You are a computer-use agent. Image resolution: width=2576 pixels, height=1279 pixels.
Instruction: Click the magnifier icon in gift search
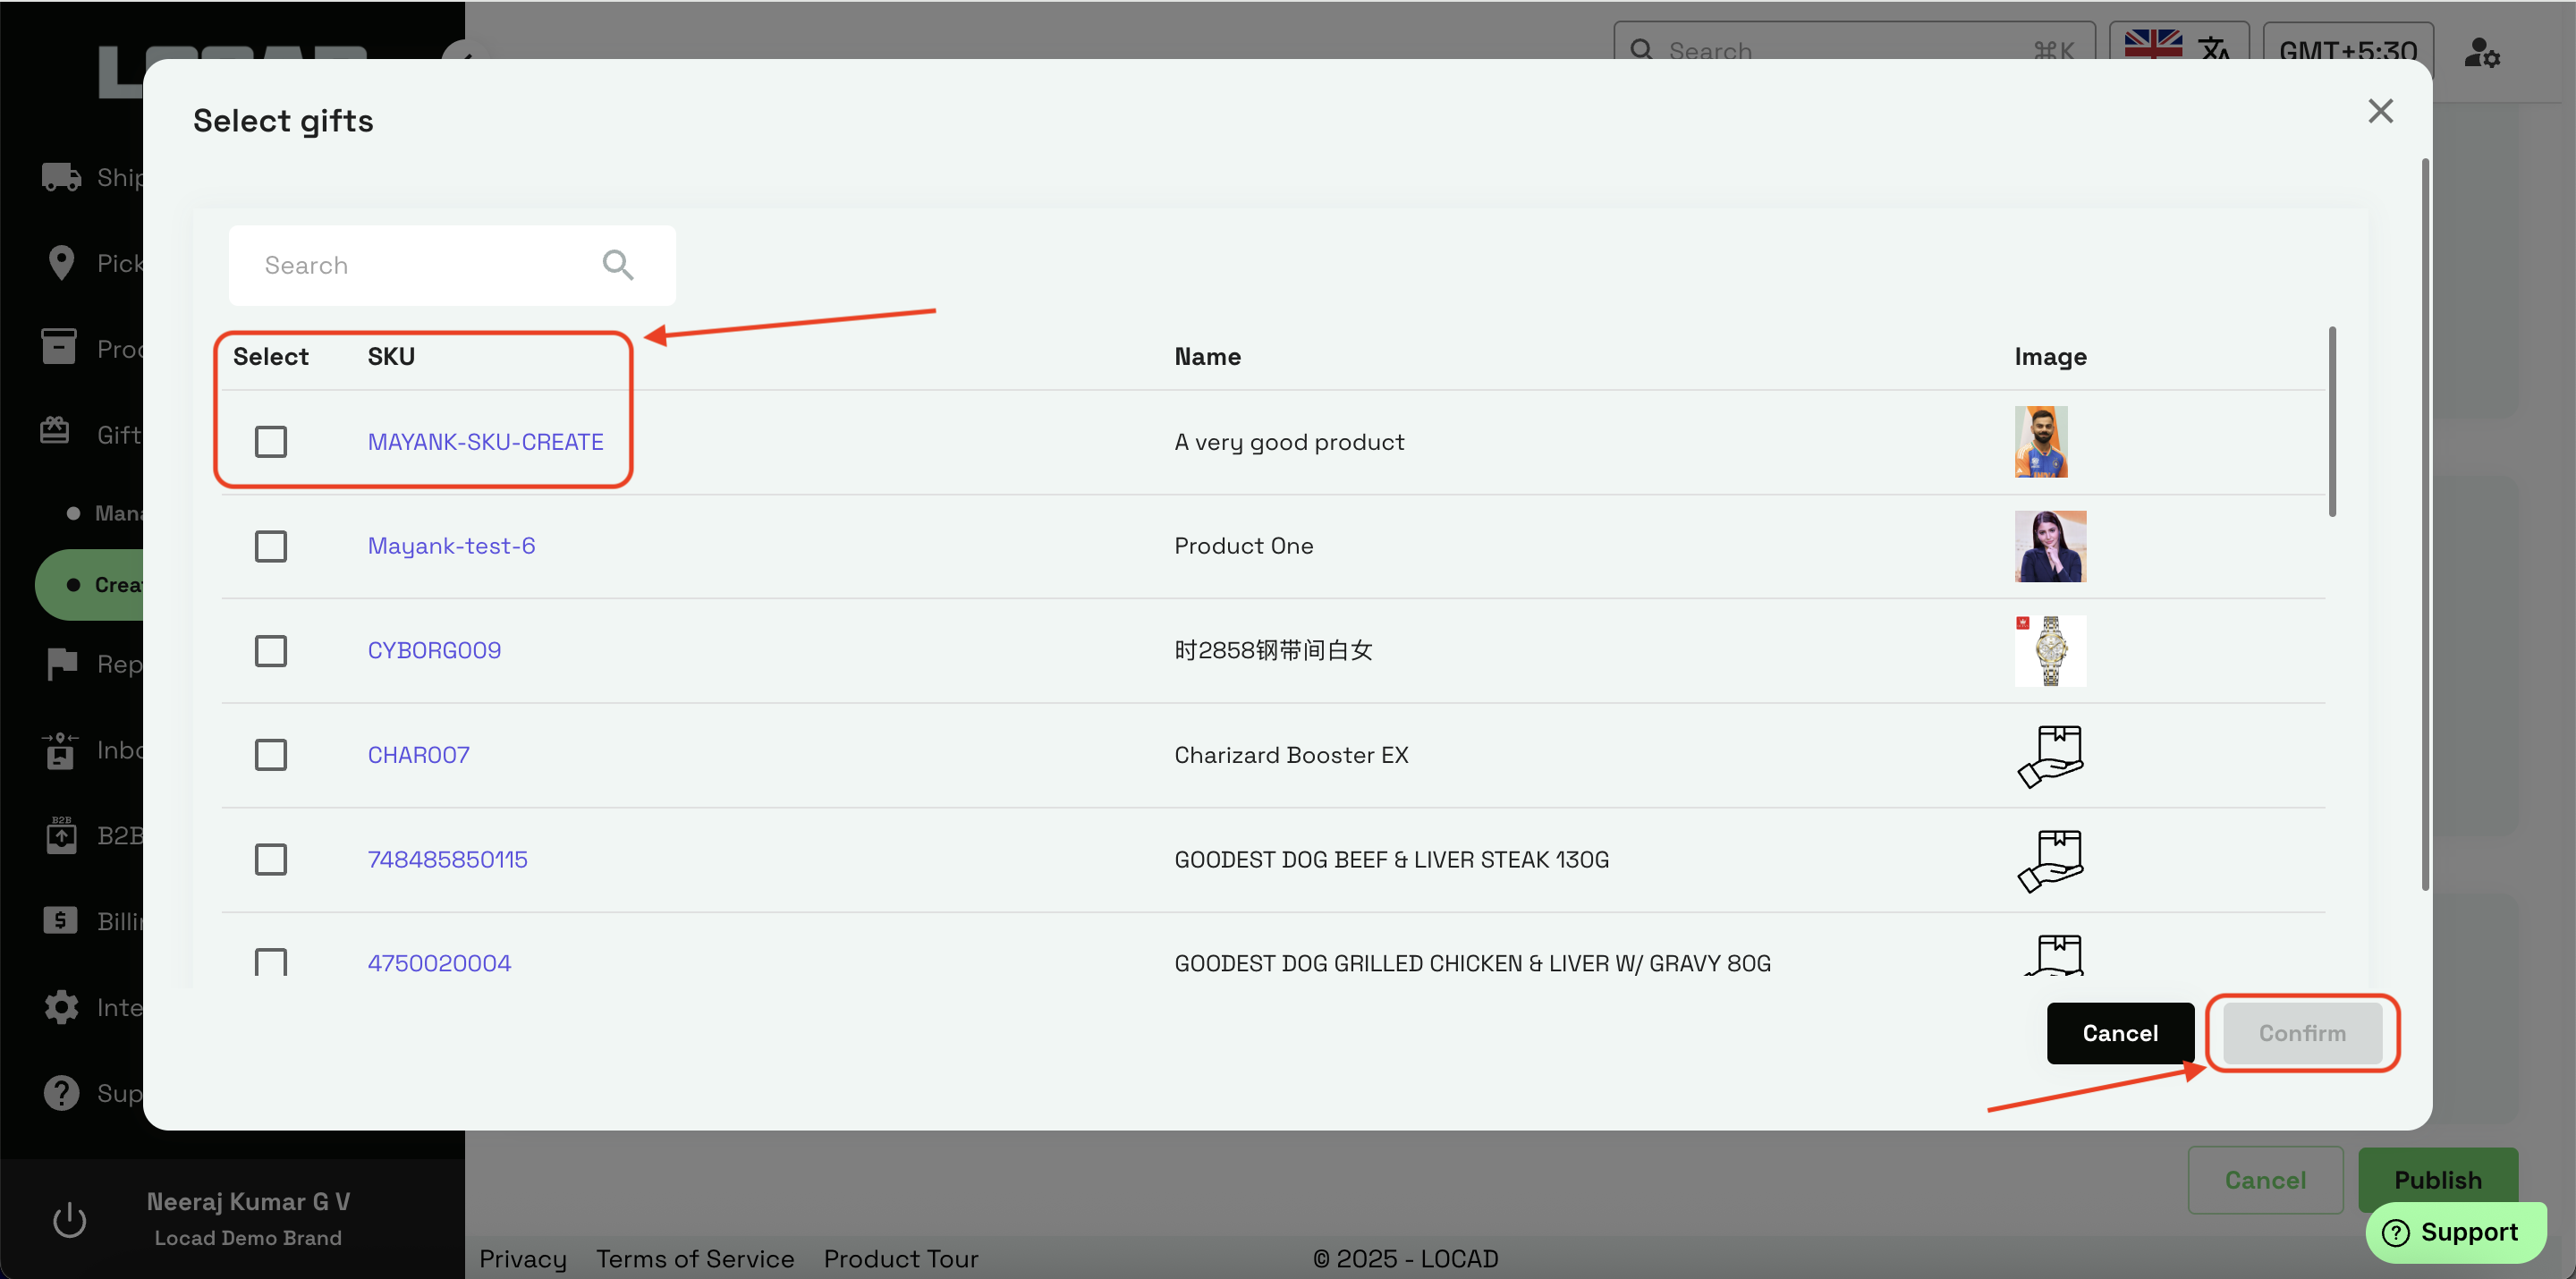618,265
